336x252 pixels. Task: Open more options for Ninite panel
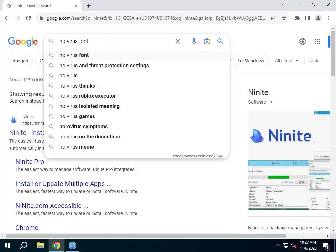[x=271, y=102]
